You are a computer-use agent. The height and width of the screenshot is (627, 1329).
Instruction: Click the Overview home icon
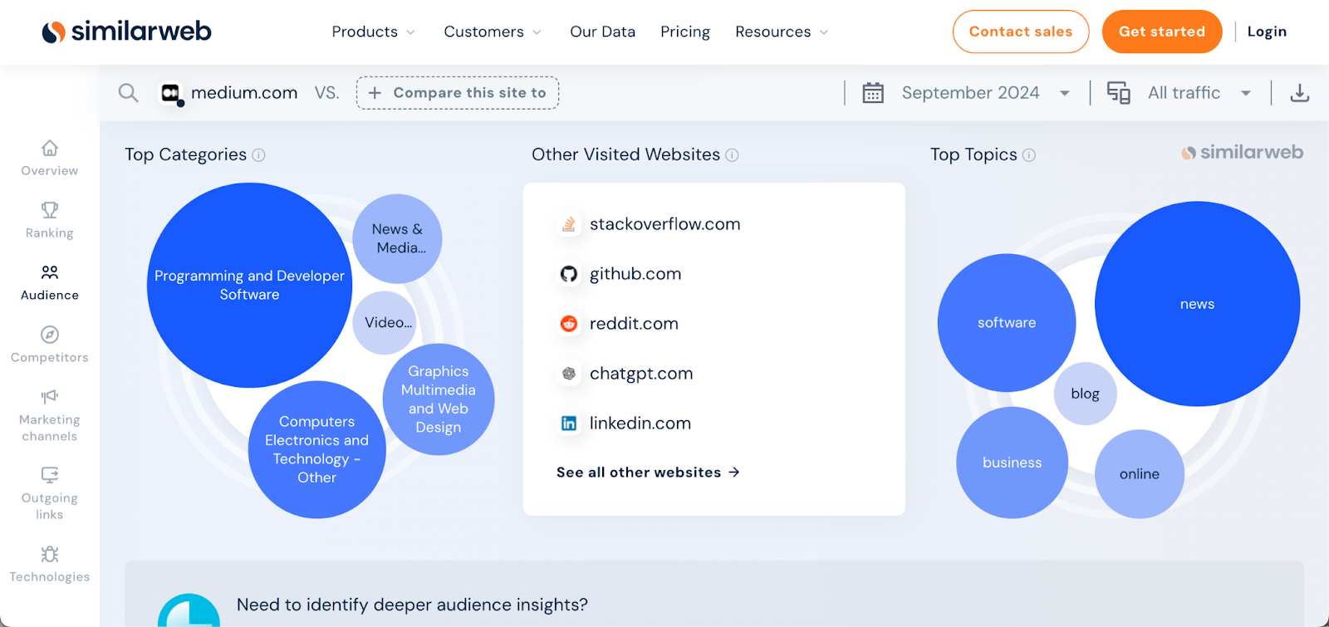click(50, 148)
